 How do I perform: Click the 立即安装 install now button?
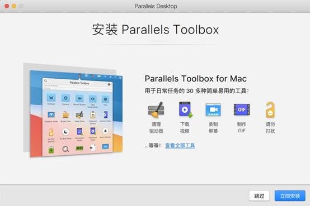290,196
